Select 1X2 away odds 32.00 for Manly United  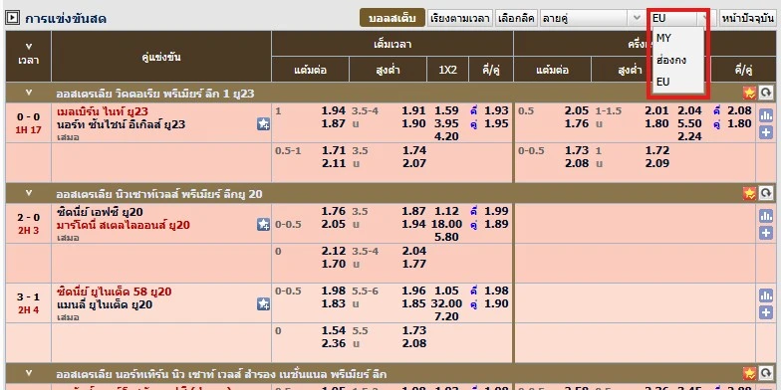point(446,304)
